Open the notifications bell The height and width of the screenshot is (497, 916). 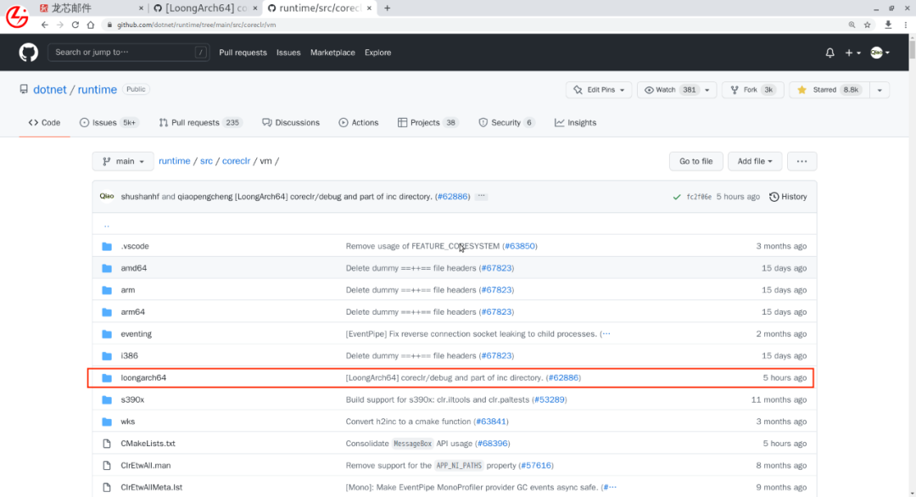829,53
